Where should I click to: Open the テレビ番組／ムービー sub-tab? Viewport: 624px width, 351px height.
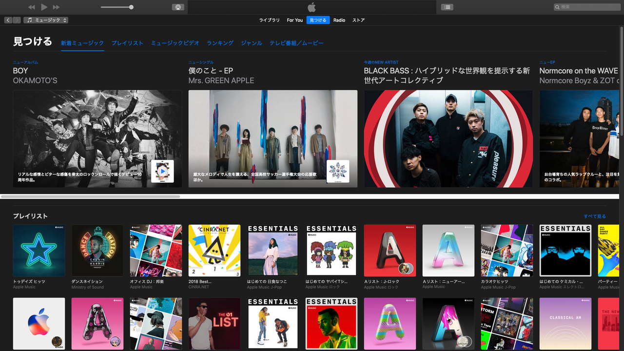296,43
